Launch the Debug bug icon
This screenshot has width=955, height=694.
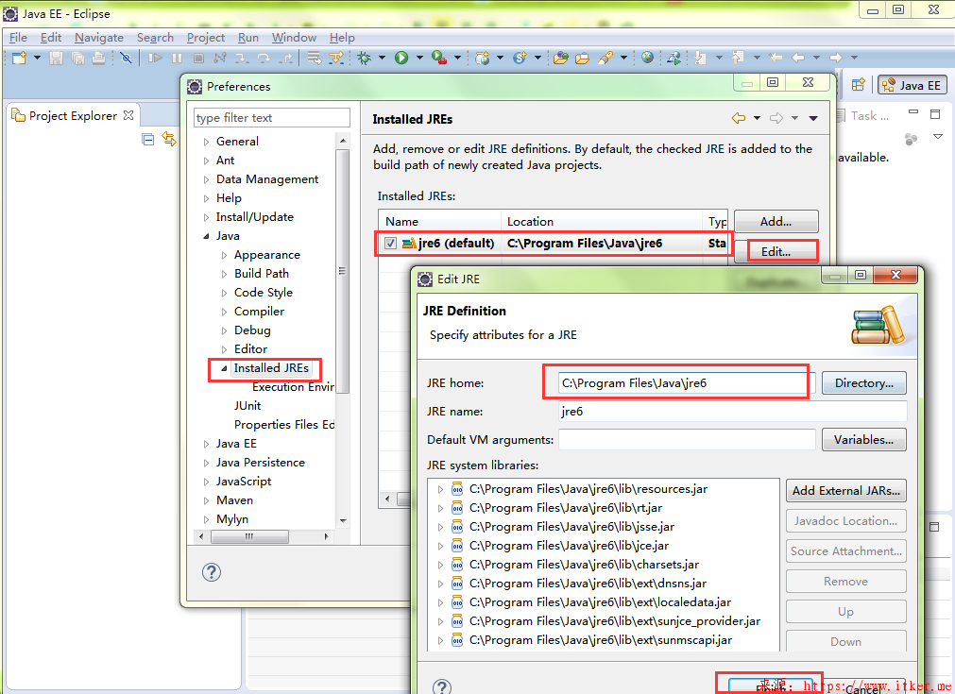[x=365, y=58]
